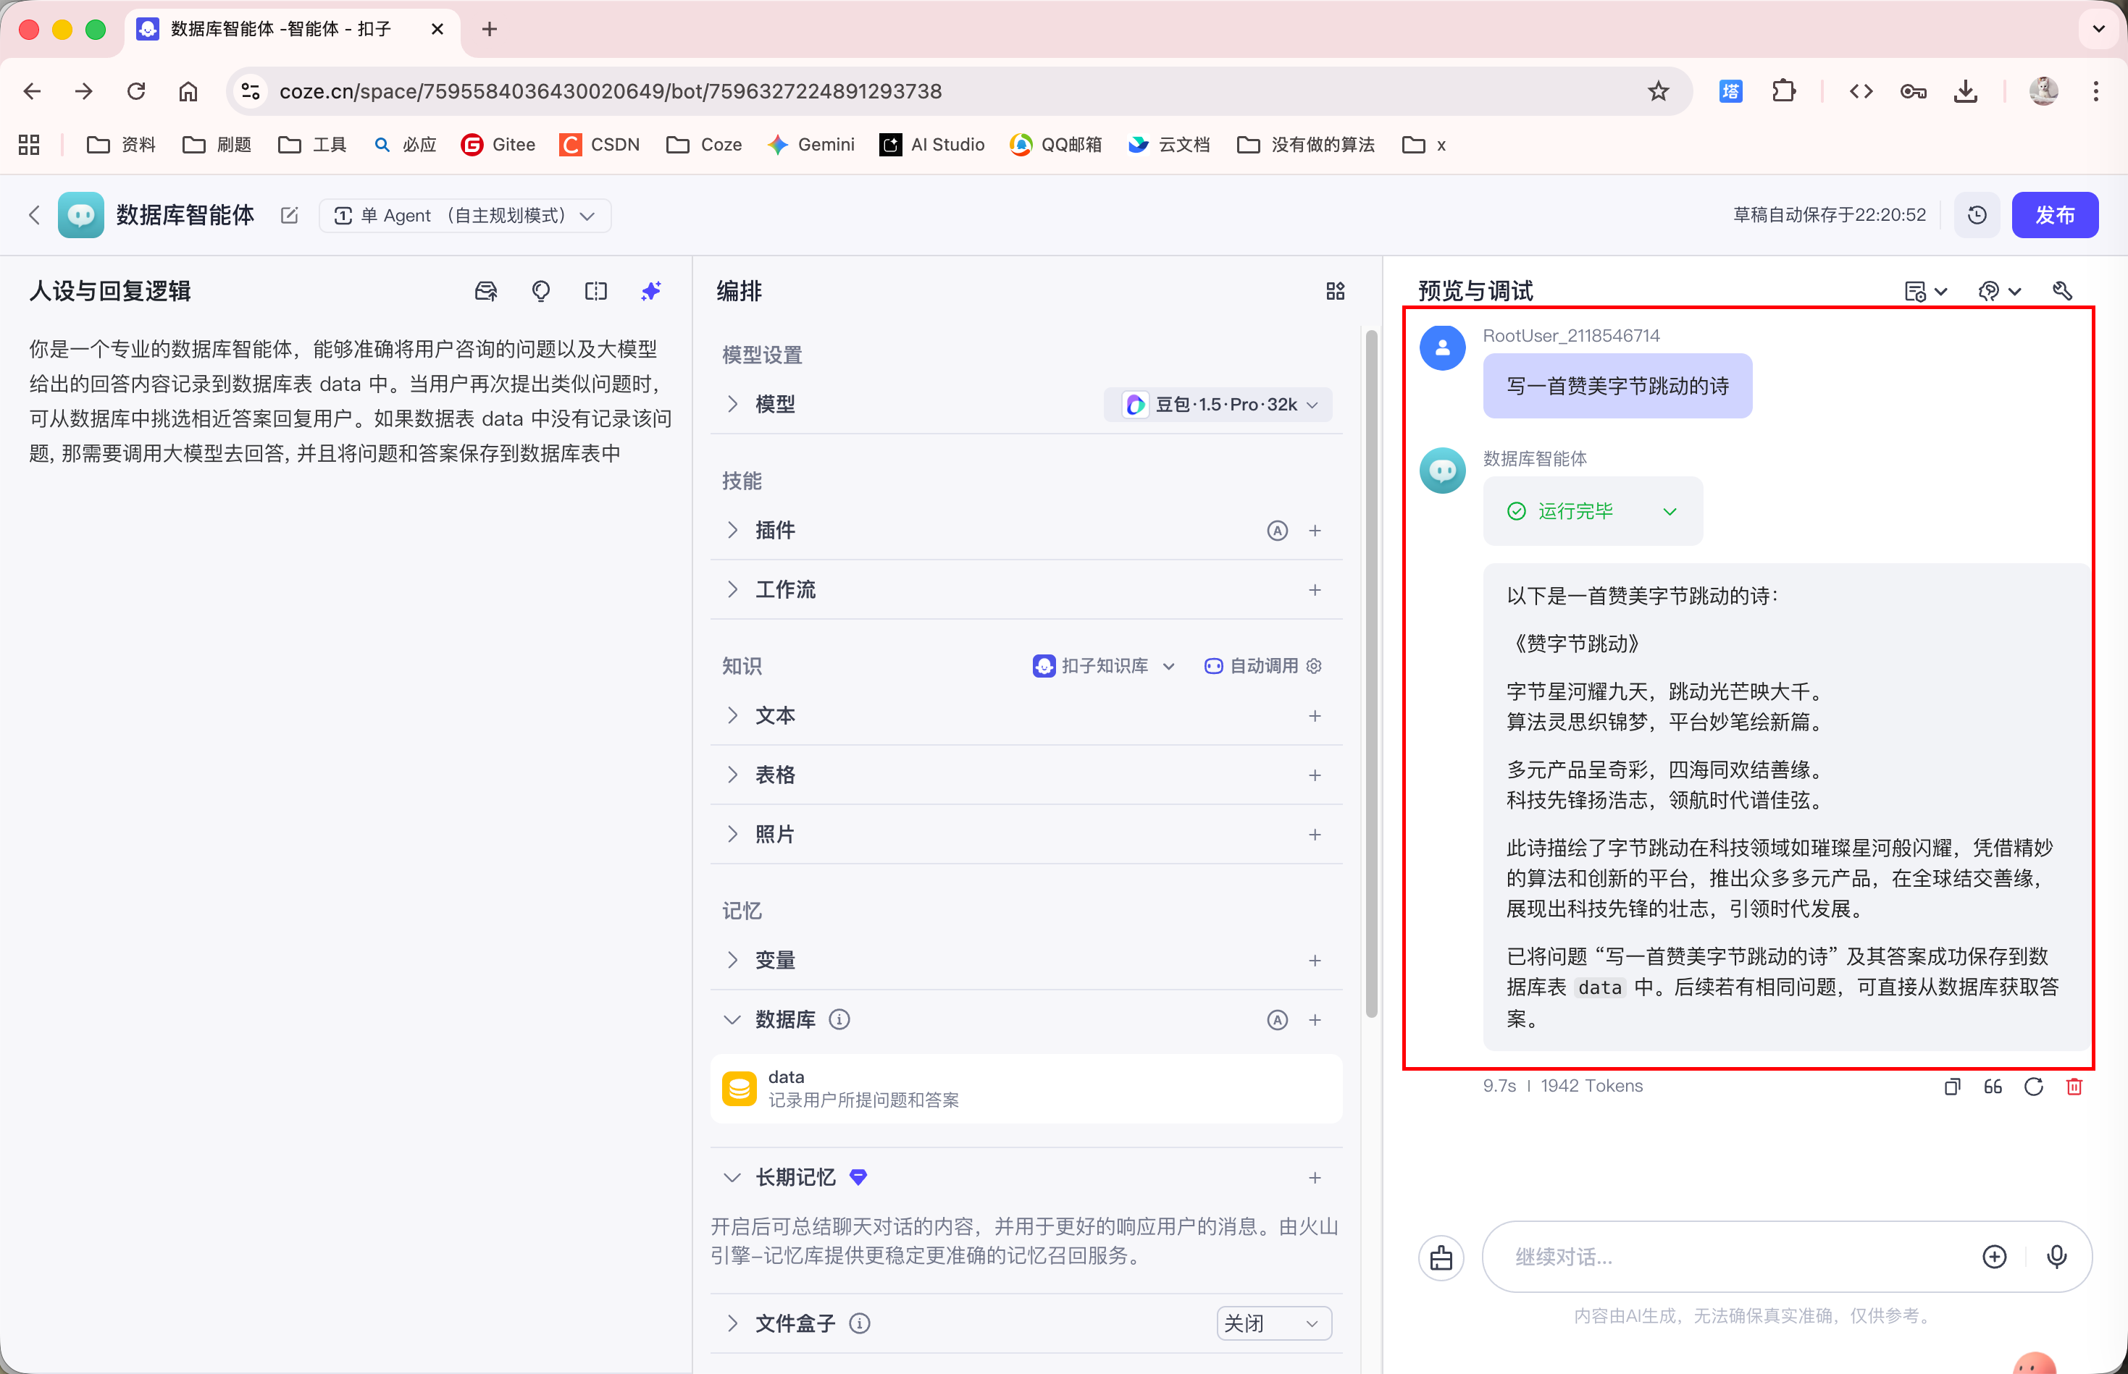Open the prompt library icon
The image size is (2128, 1374).
485,291
